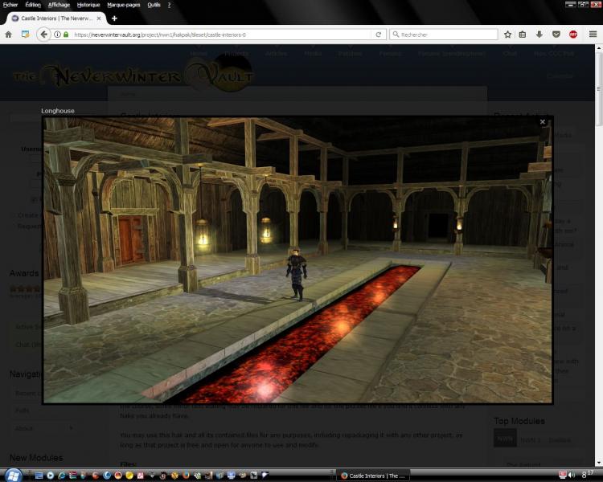Open a new tab with plus button

click(114, 18)
